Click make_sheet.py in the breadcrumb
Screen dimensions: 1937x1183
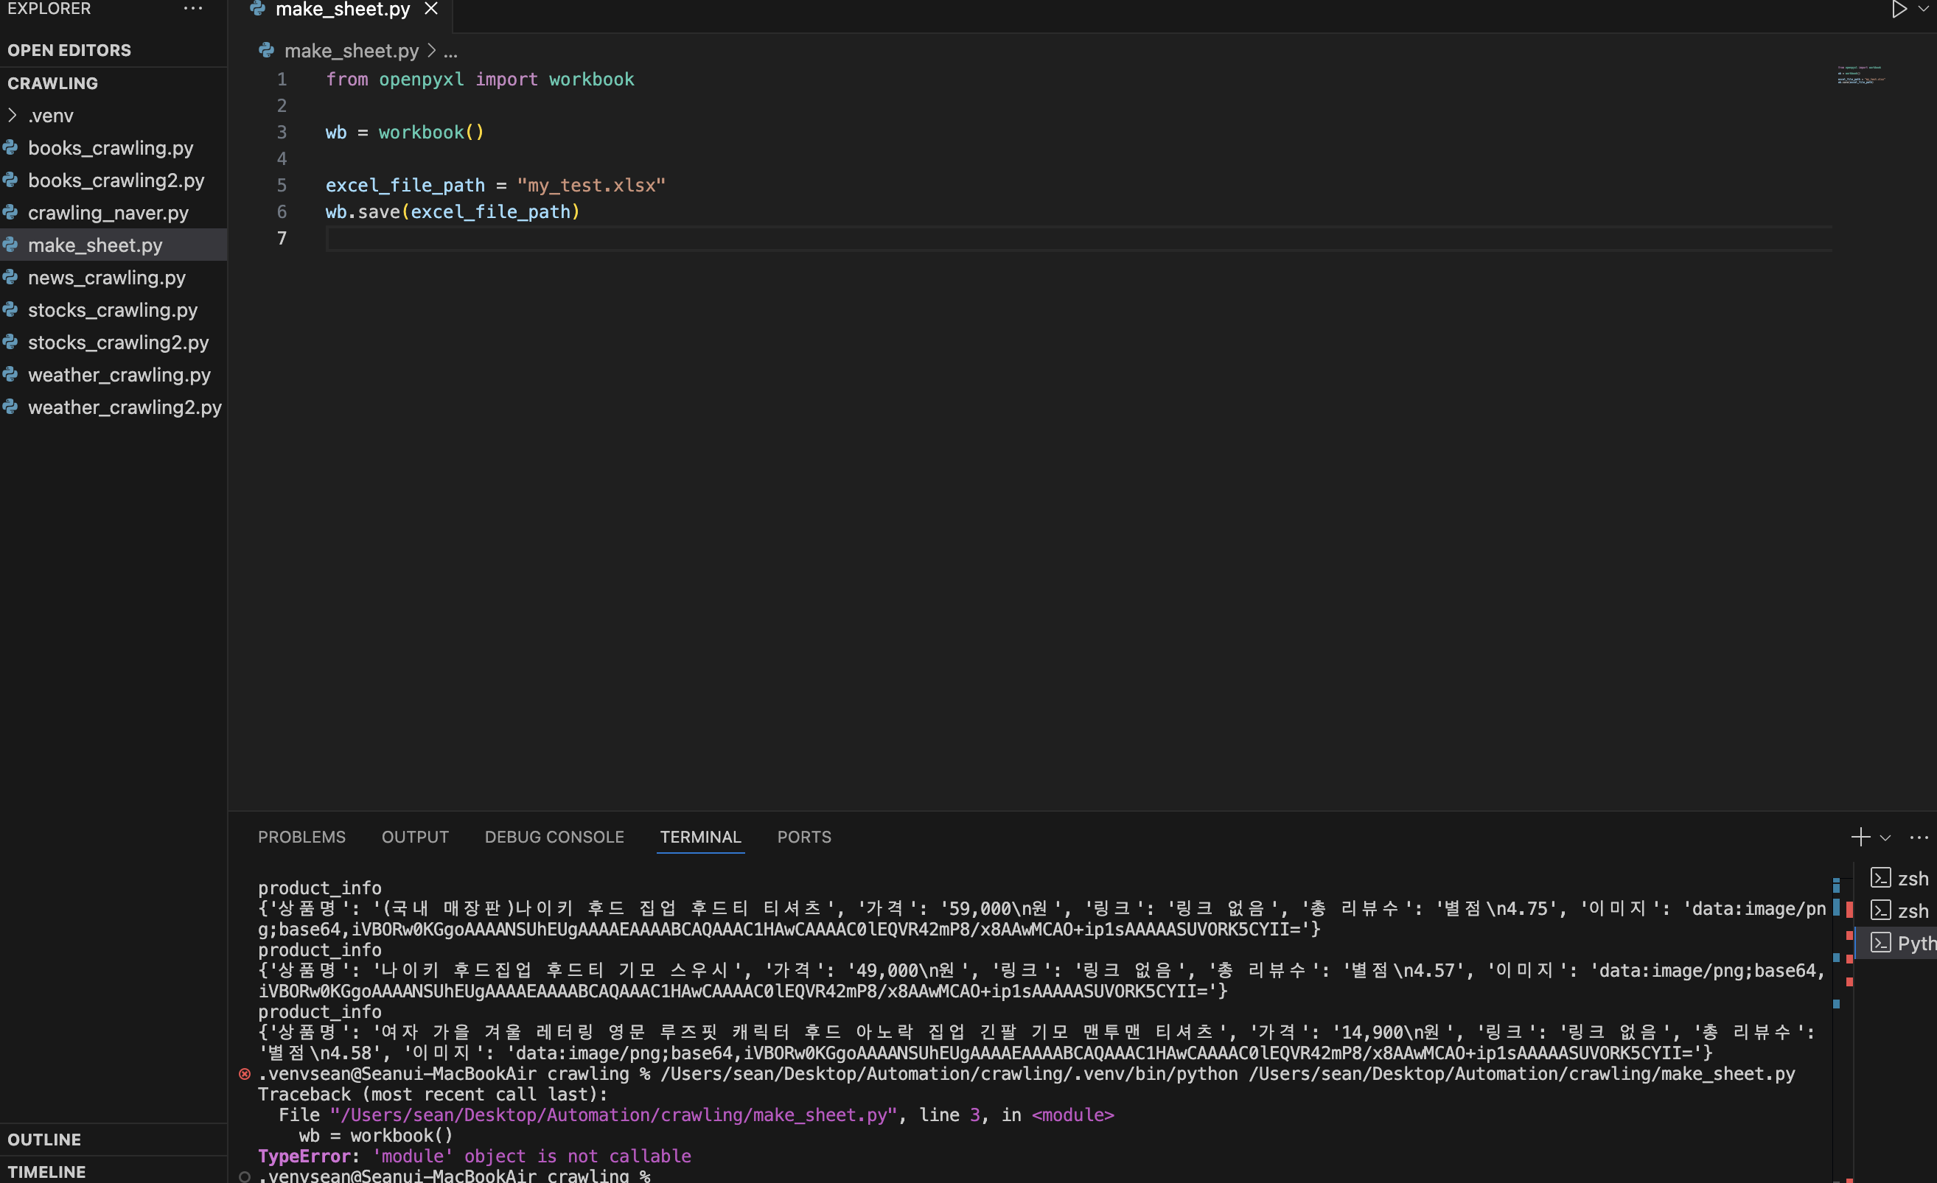(352, 51)
